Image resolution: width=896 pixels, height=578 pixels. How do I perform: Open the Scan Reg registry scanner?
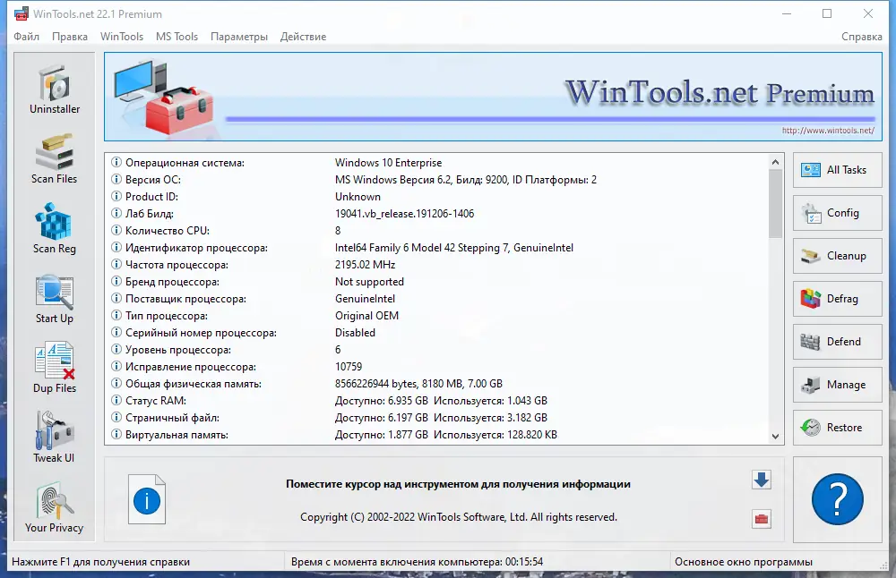pos(55,229)
